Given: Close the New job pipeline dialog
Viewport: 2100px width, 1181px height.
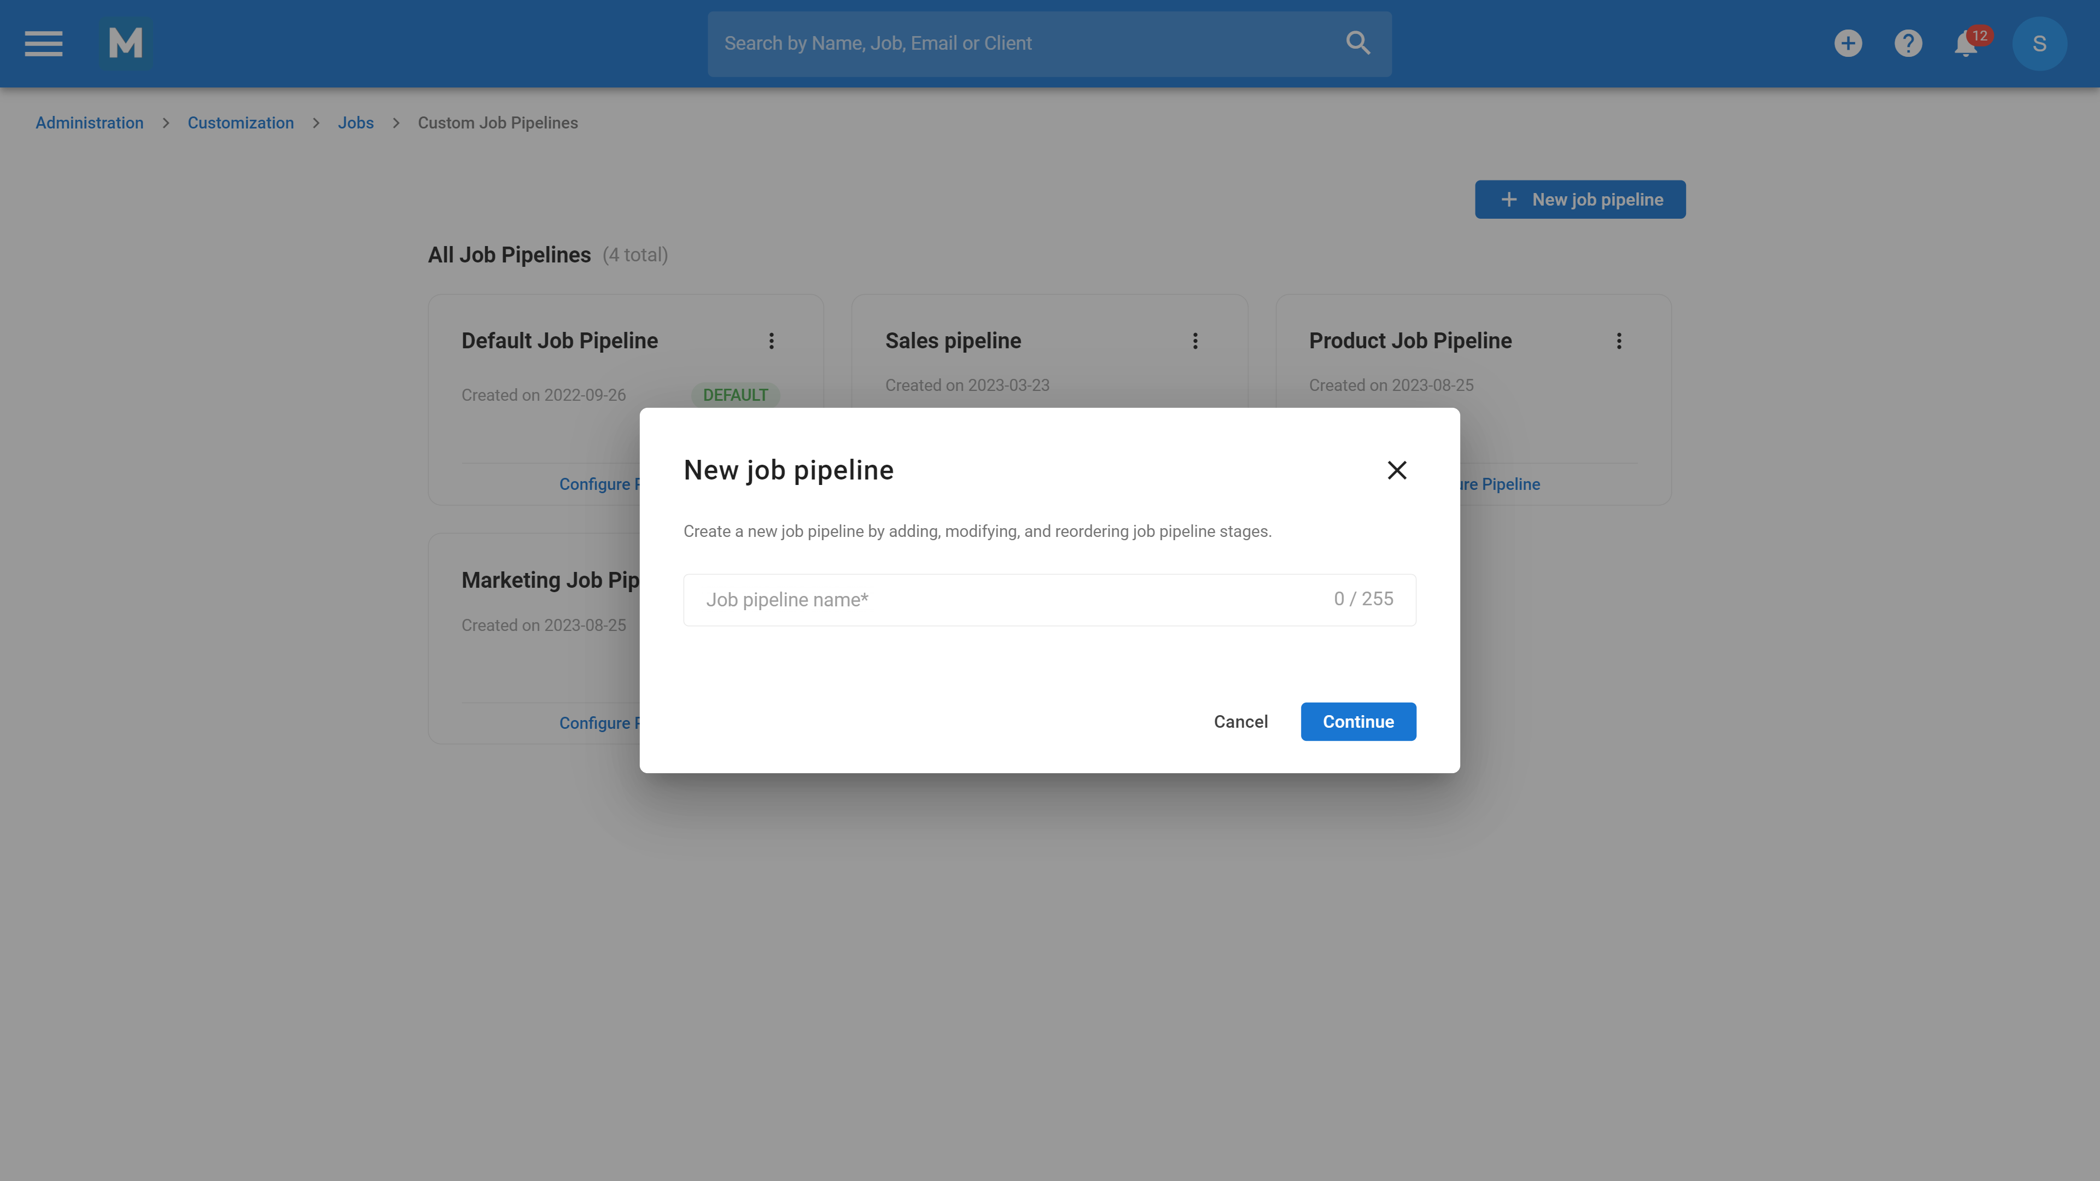Looking at the screenshot, I should (x=1397, y=470).
